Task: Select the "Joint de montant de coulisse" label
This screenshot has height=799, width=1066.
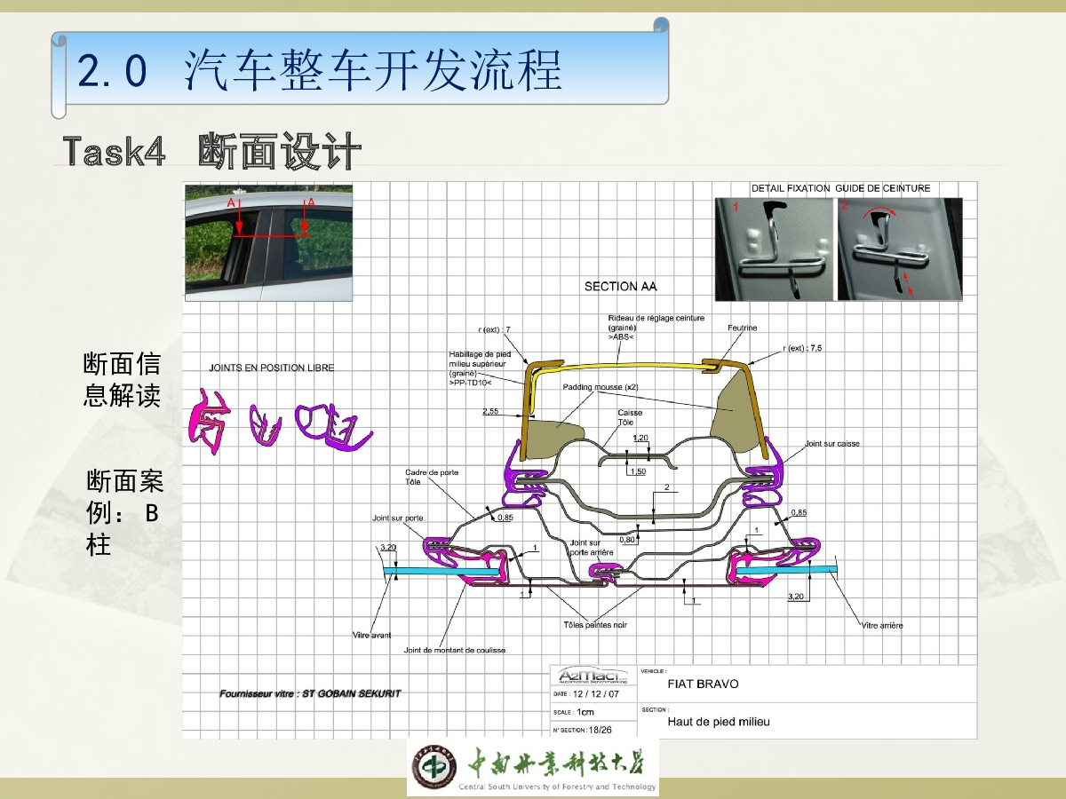Action: [455, 650]
